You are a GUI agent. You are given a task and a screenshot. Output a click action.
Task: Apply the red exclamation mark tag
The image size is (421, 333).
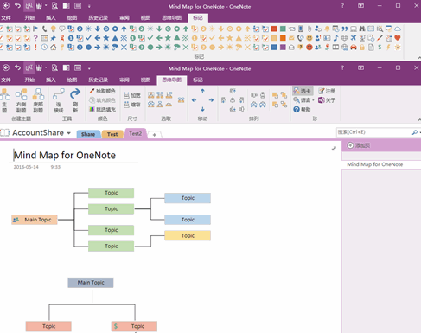[x=35, y=48]
